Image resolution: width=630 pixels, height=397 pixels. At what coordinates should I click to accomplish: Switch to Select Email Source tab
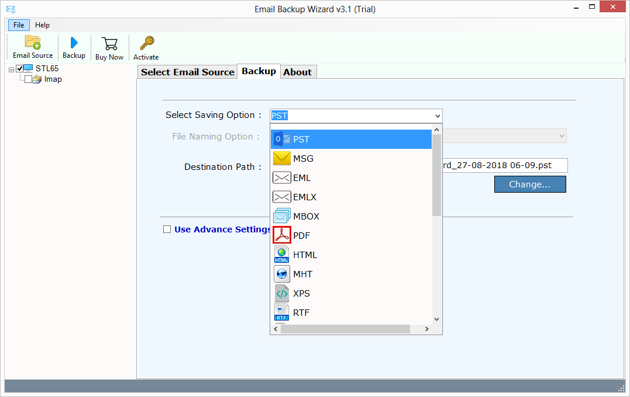pos(188,72)
